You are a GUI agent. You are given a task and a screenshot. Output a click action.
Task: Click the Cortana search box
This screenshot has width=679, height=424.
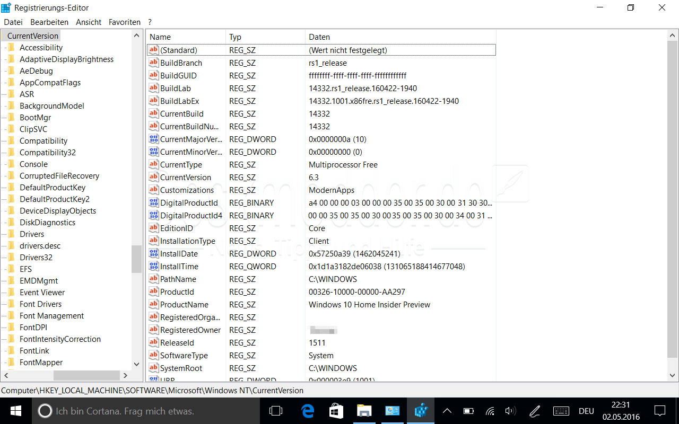tap(146, 411)
